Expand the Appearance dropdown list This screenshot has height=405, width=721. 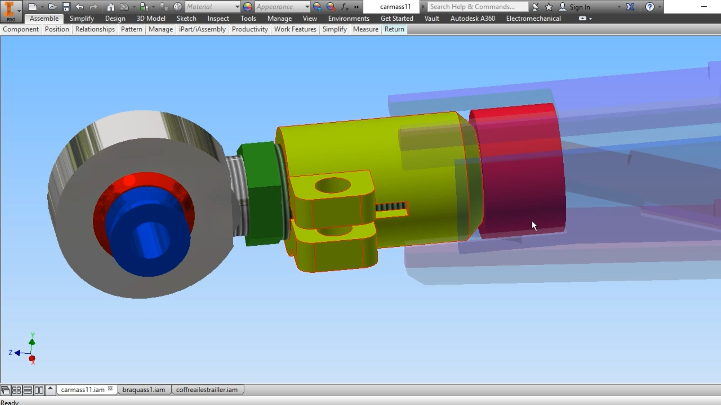click(307, 6)
